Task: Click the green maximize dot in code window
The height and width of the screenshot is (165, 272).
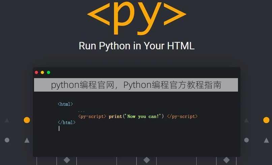Action: click(x=49, y=72)
